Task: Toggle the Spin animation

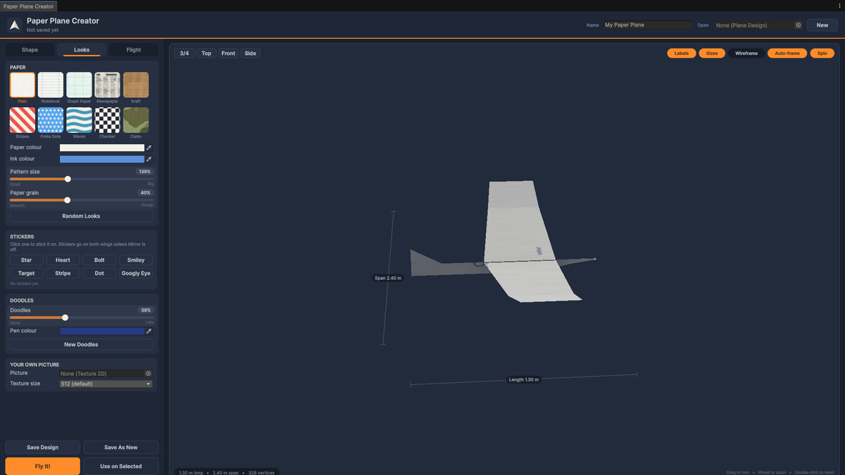Action: tap(822, 53)
